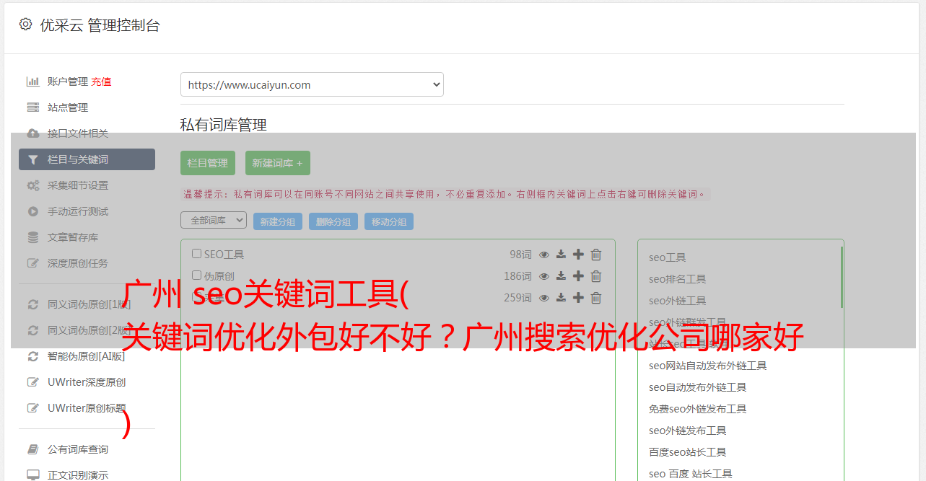Select keyword 免费seo外链发布工具
This screenshot has width=926, height=481.
point(698,409)
